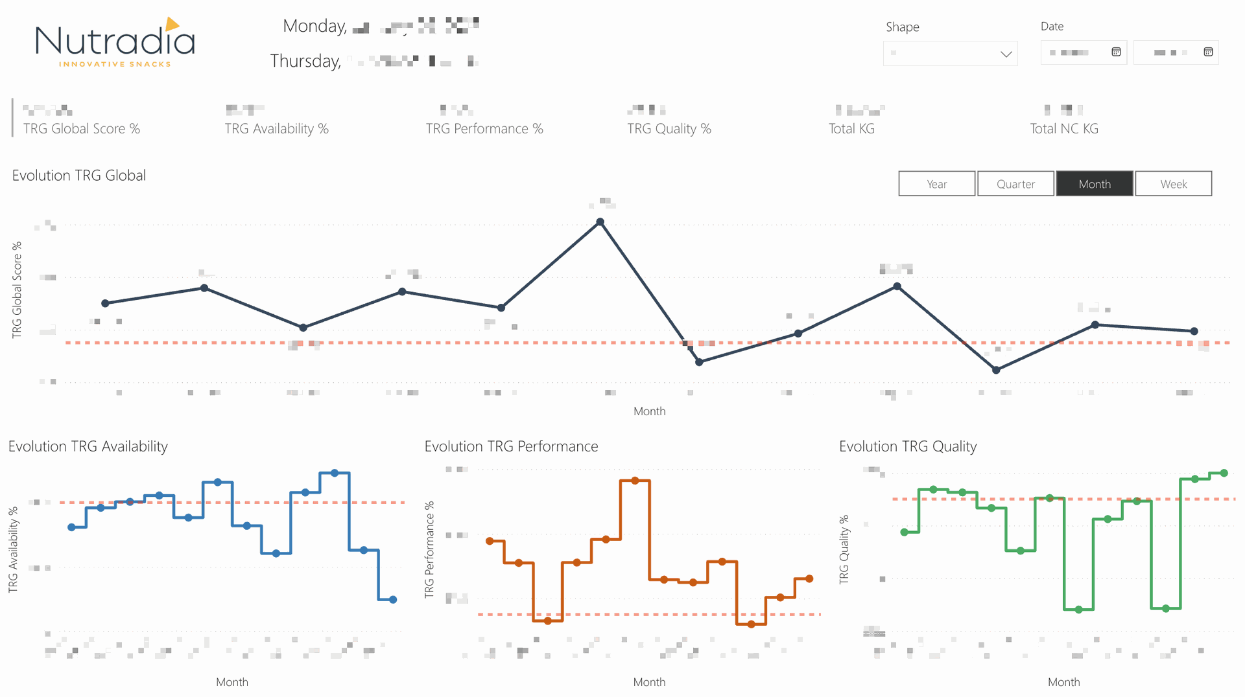
Task: Select the Month view button
Action: 1095,184
